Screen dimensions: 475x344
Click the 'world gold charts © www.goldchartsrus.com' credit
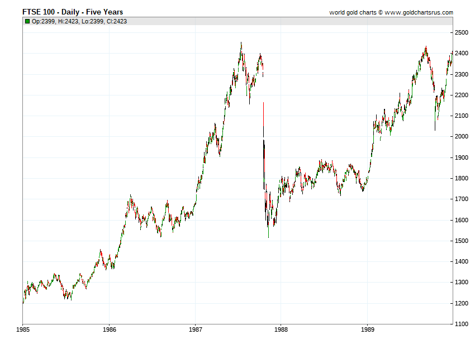point(391,12)
